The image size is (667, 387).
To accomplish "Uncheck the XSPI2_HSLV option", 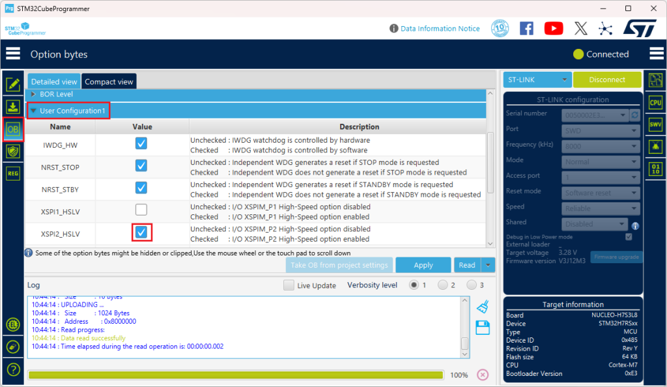I will 141,233.
